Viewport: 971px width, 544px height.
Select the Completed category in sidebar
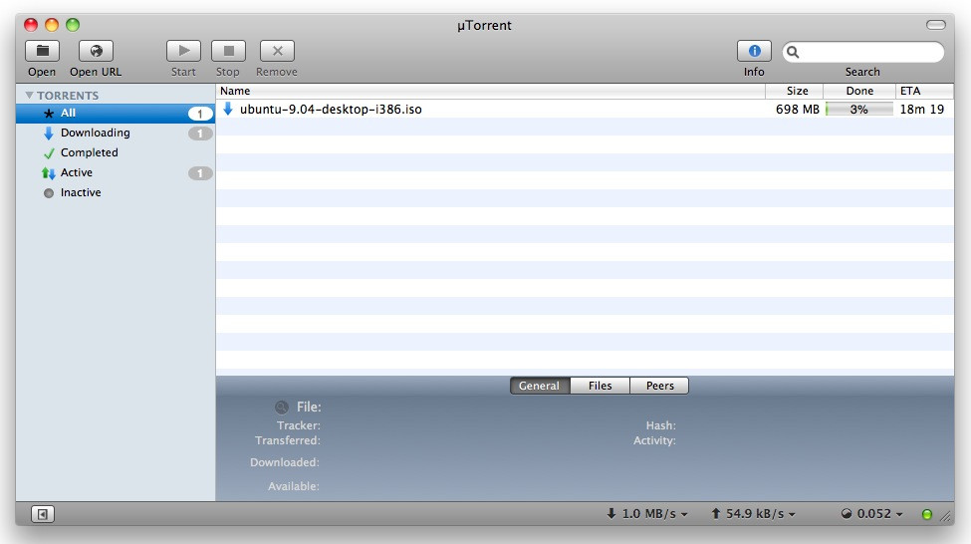click(x=89, y=152)
